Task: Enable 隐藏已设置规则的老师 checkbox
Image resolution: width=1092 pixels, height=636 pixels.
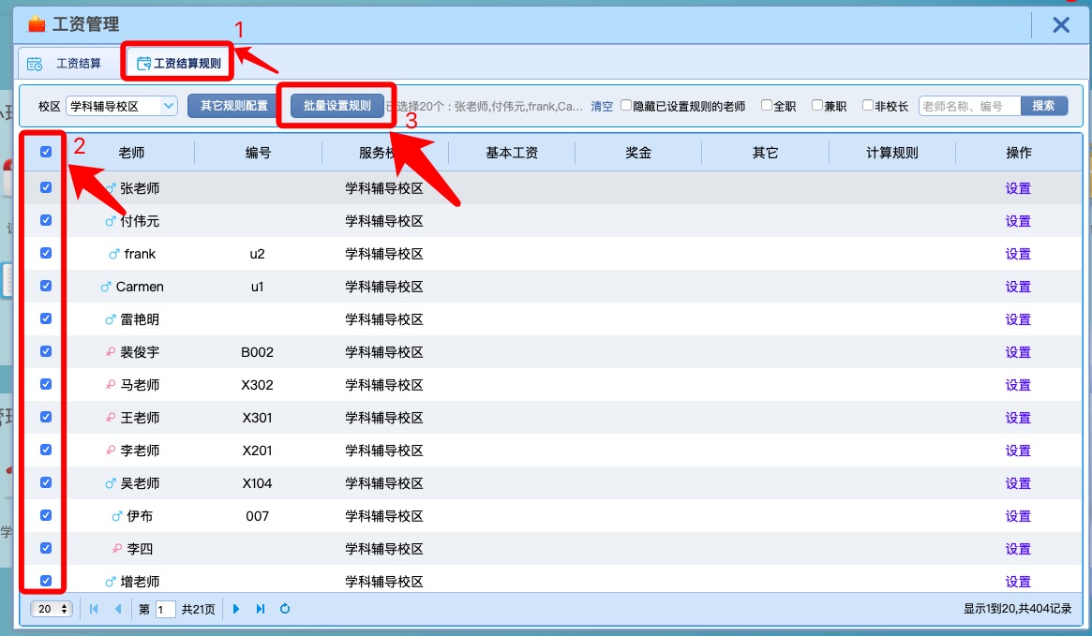Action: pyautogui.click(x=626, y=105)
